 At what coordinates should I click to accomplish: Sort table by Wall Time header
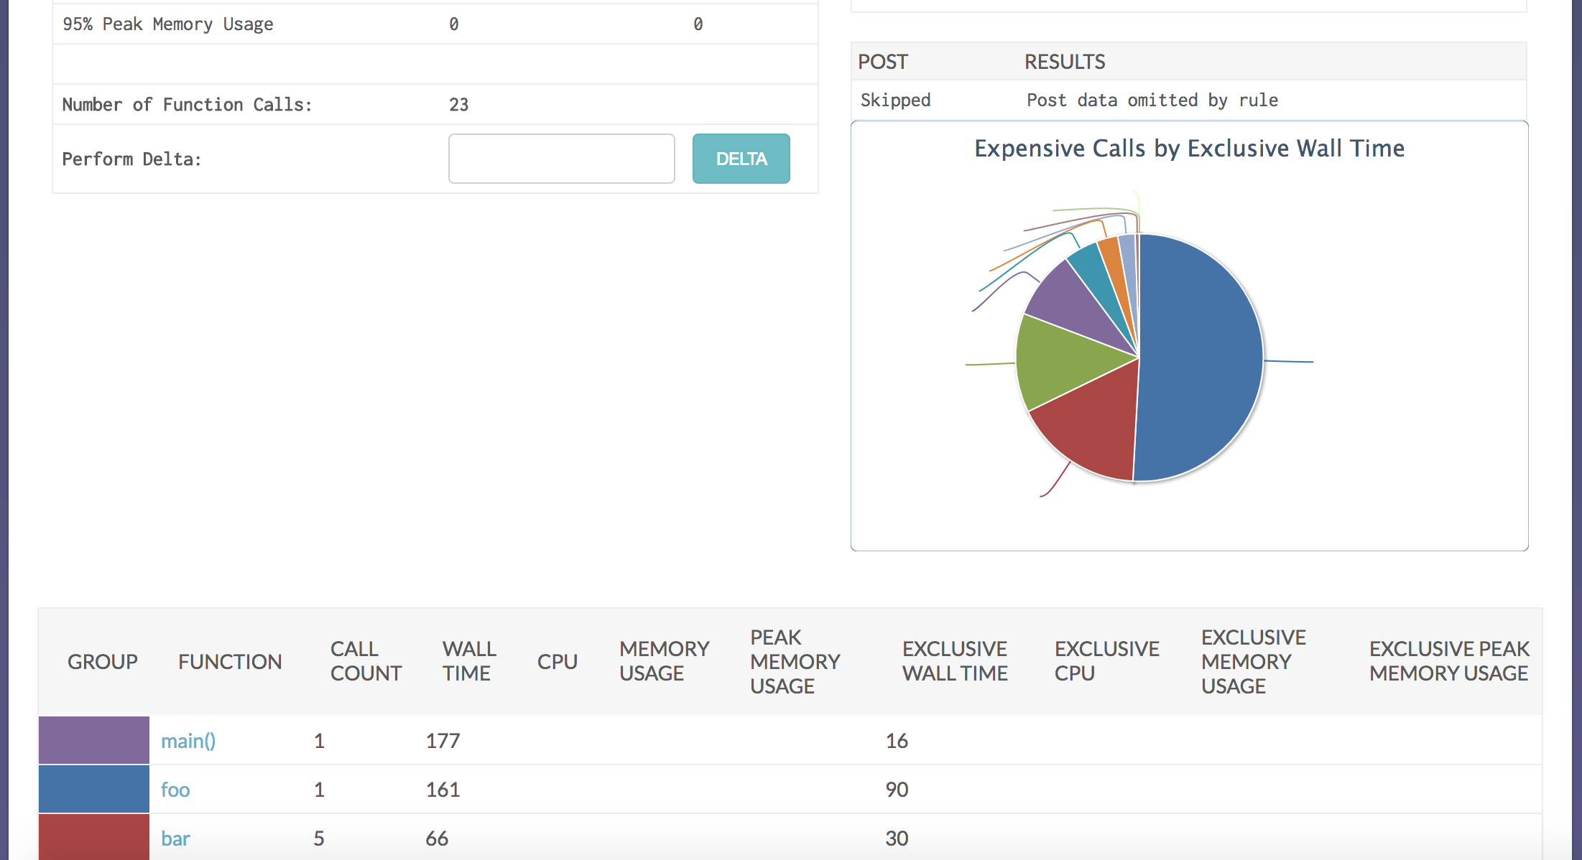pyautogui.click(x=468, y=661)
